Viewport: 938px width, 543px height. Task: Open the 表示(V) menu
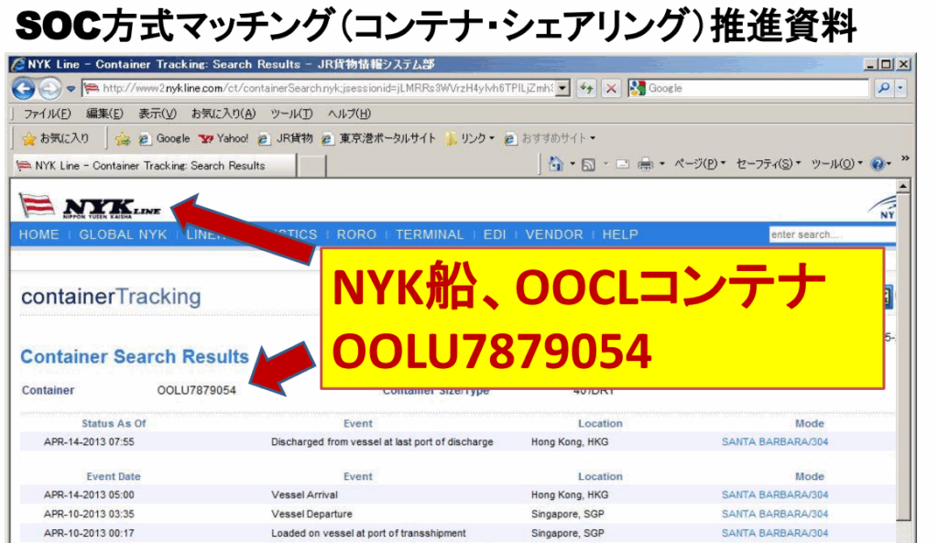158,114
